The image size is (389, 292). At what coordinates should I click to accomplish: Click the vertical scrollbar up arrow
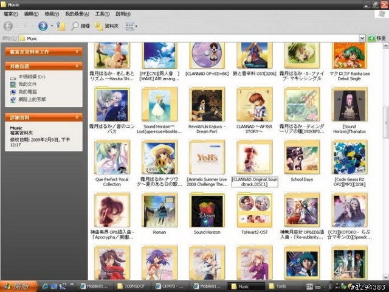click(385, 46)
